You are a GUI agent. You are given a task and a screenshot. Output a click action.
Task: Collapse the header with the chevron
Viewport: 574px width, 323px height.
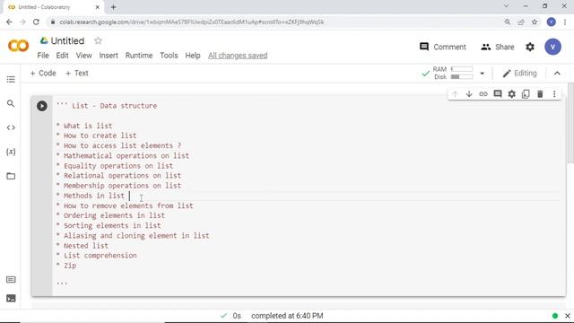[x=557, y=74]
